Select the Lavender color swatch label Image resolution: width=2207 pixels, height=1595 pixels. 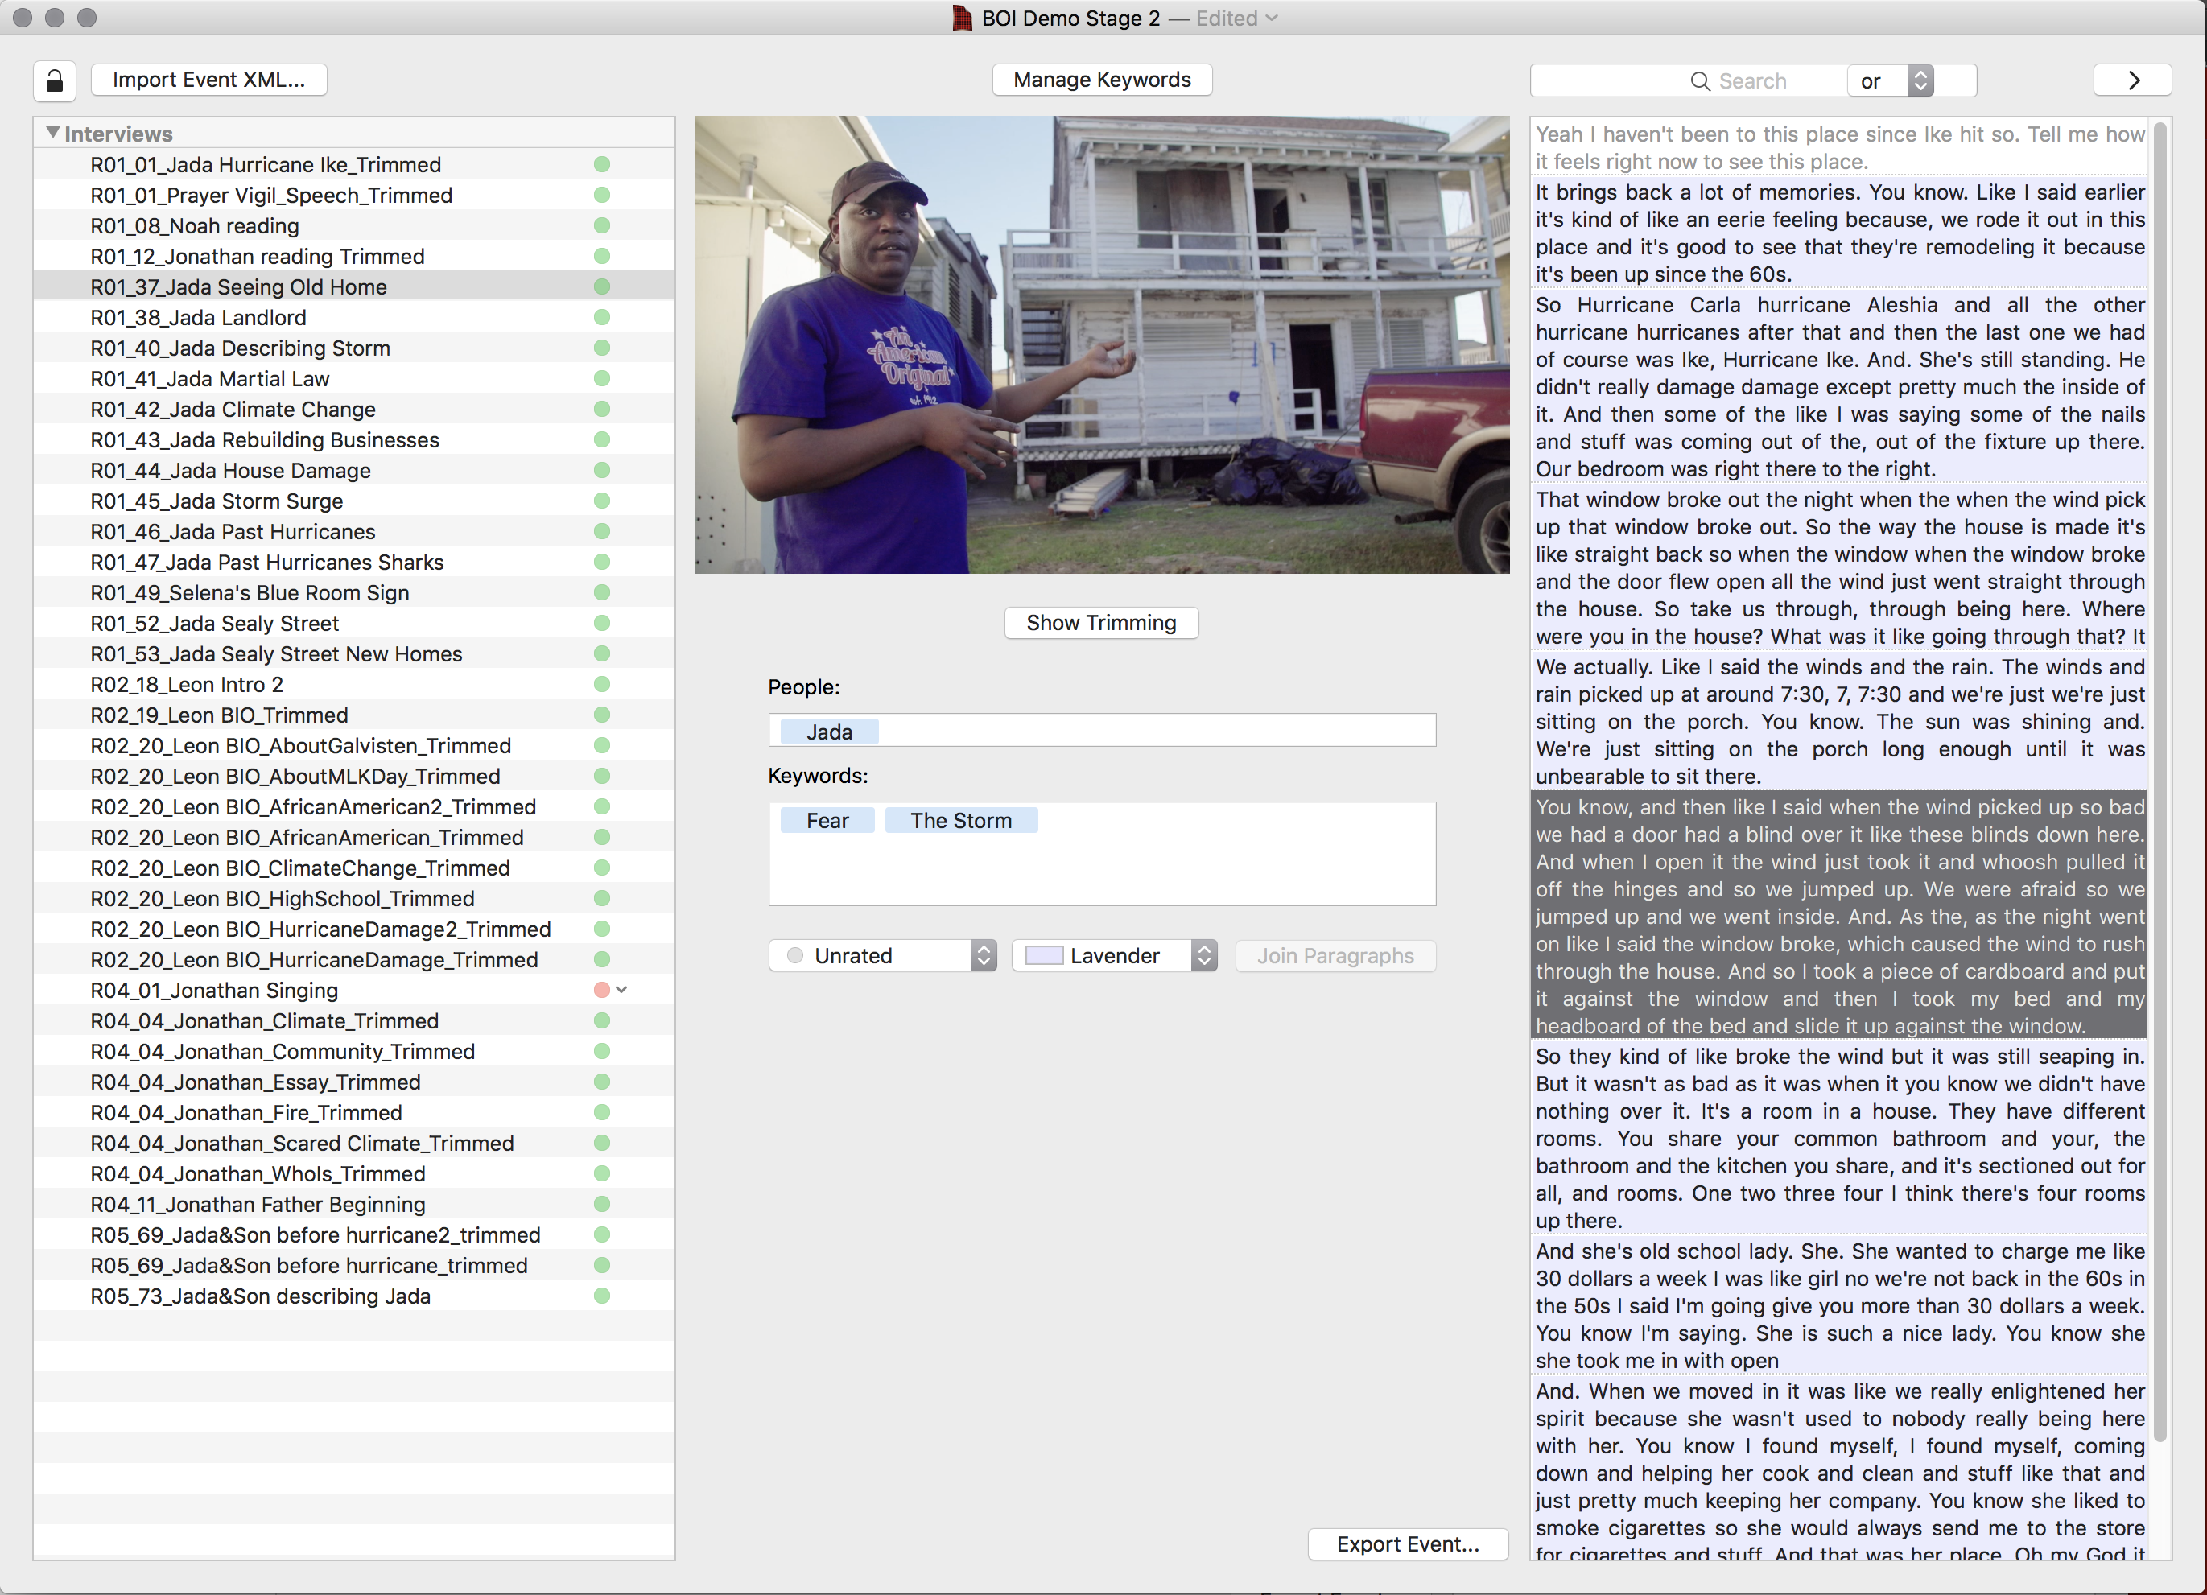click(1046, 956)
